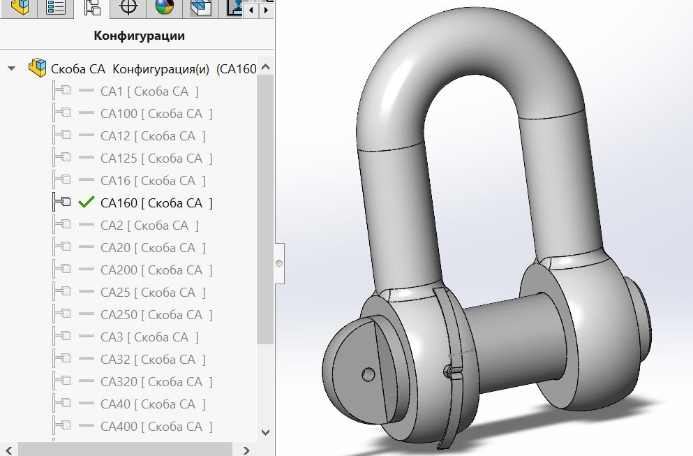Image resolution: width=693 pixels, height=456 pixels.
Task: Select configuration СА125 [ Скоба СА ]
Action: (x=156, y=159)
